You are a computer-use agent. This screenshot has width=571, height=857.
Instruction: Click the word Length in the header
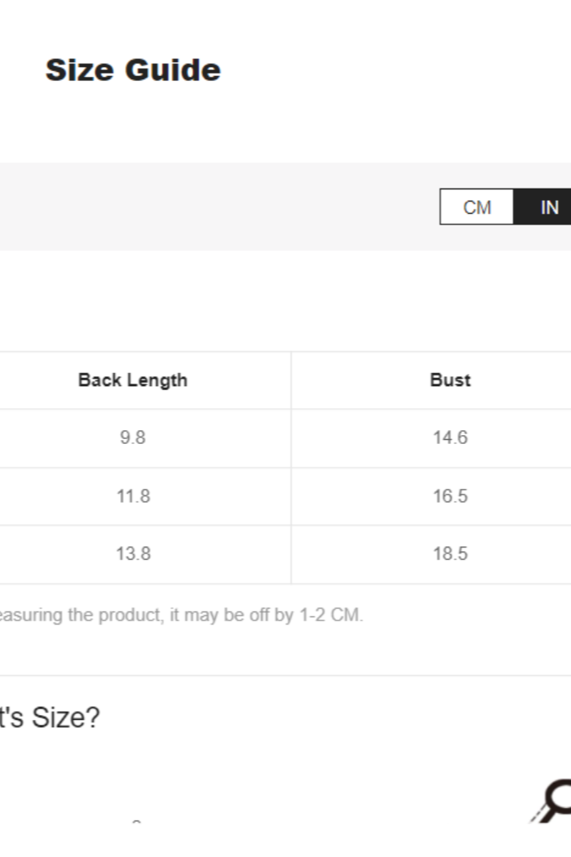162,380
